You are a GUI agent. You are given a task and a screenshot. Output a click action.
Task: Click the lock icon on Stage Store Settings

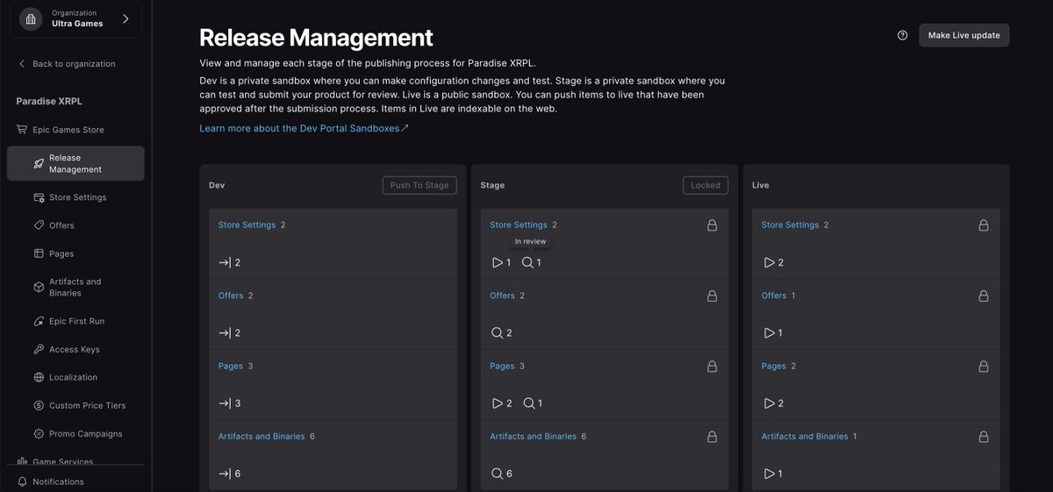pos(712,225)
